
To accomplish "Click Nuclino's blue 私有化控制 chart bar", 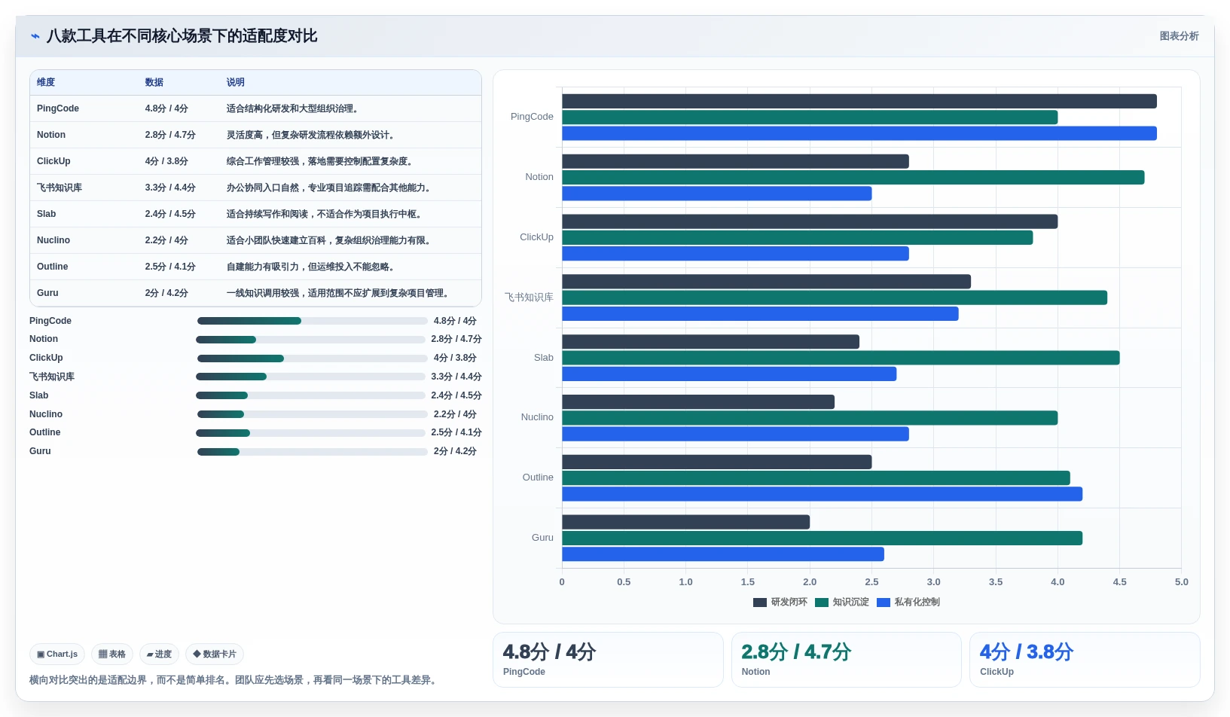I will 735,434.
